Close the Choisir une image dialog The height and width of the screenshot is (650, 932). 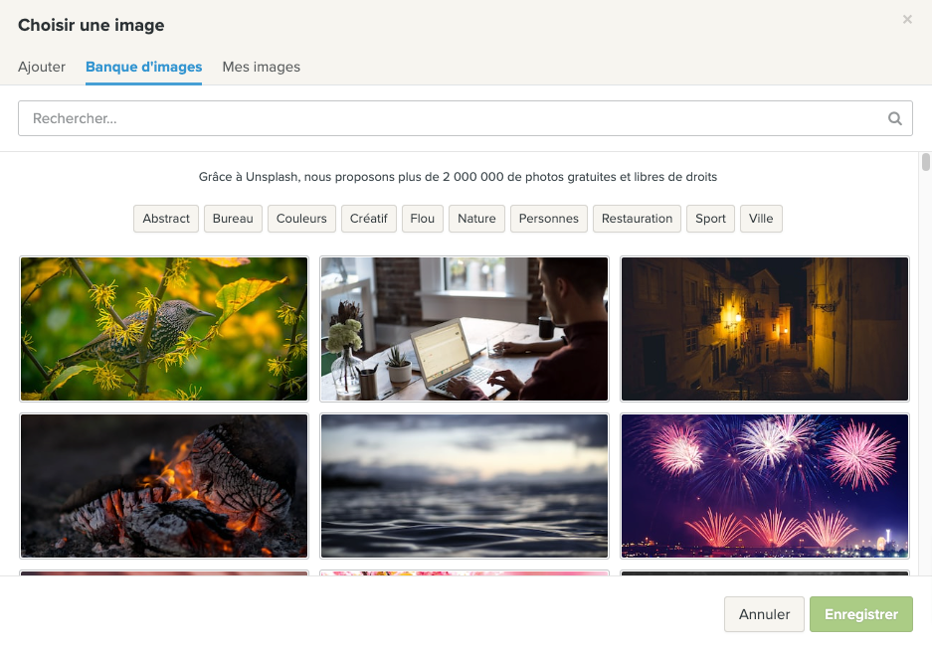click(907, 19)
